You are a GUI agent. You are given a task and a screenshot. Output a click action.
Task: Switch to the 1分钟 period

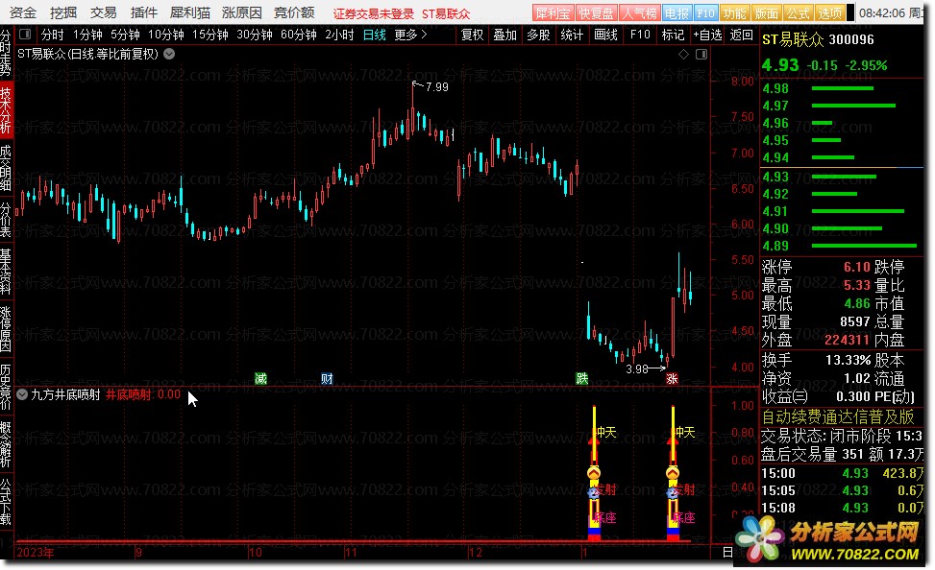(87, 36)
